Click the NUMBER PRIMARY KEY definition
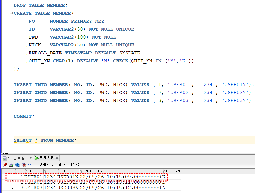The image size is (255, 193). (77, 21)
